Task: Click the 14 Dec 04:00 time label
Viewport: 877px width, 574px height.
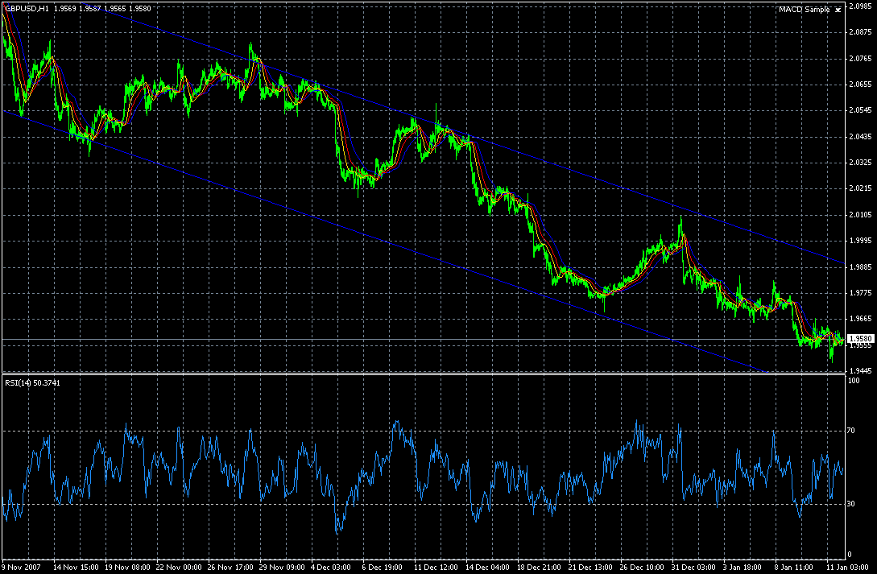Action: (488, 568)
